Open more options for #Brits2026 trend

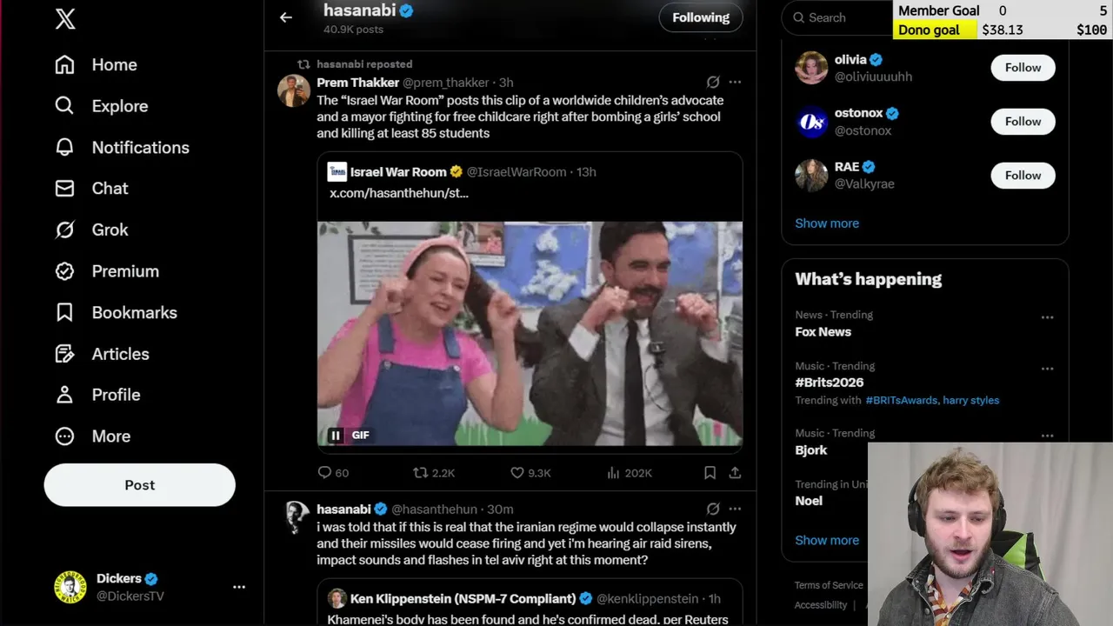(x=1047, y=369)
